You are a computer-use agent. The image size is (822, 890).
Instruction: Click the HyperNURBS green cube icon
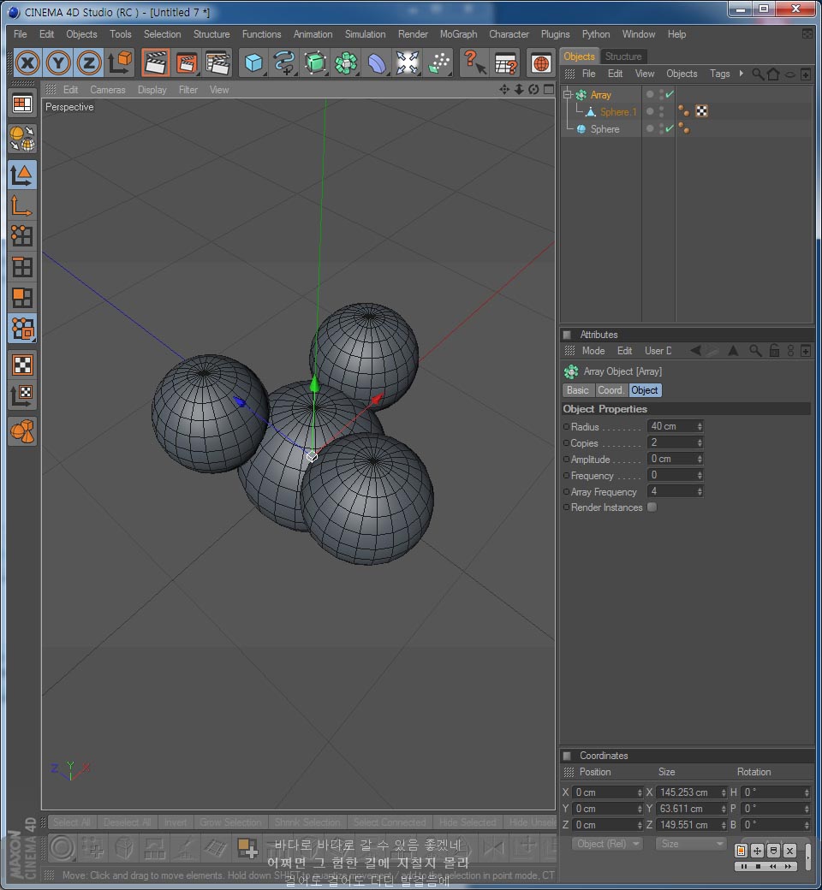point(315,63)
